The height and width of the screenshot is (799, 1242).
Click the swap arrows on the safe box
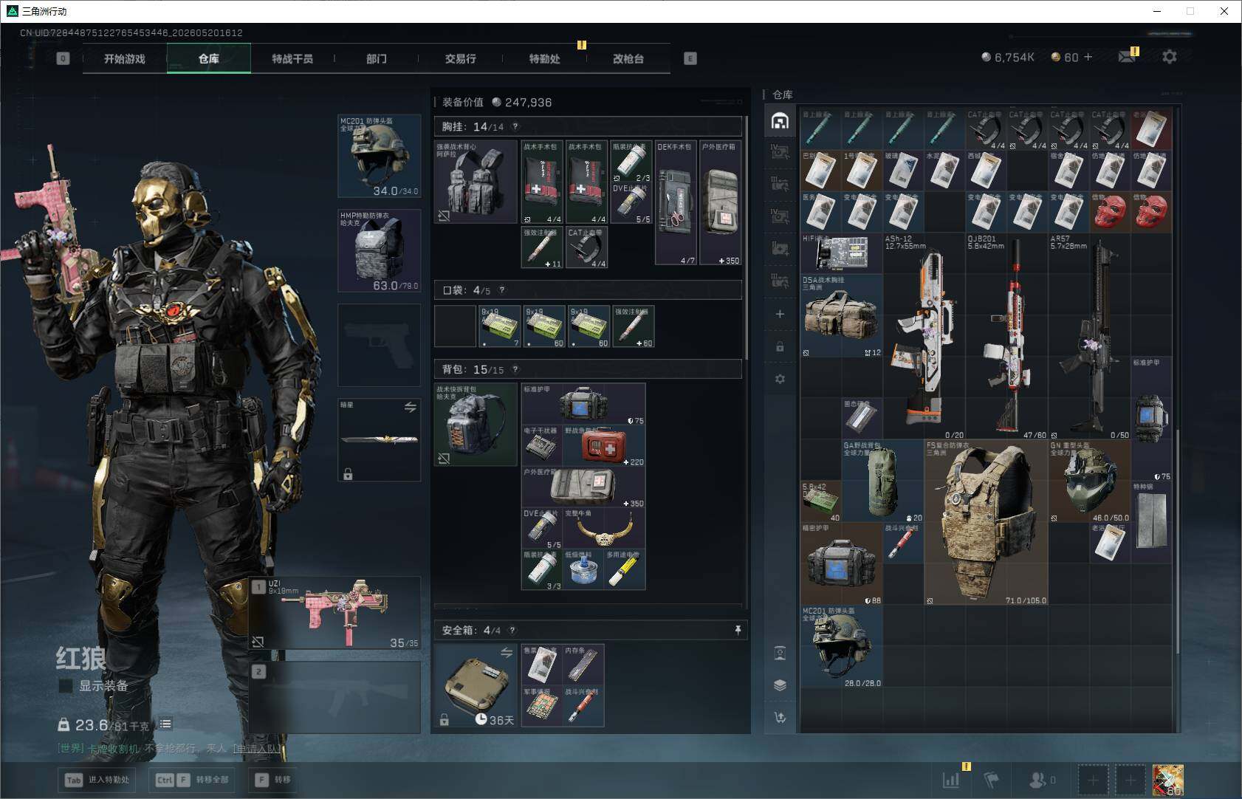tap(507, 653)
